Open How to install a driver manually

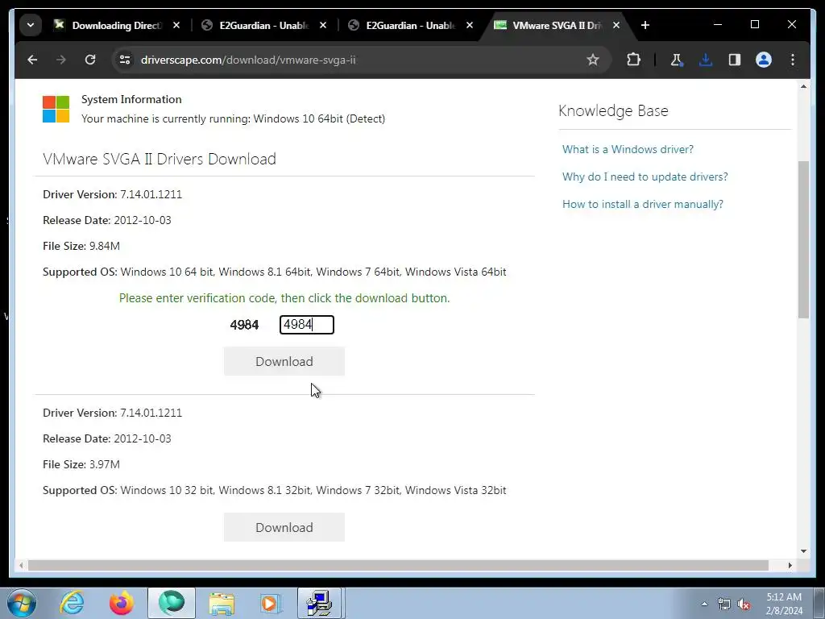point(642,204)
